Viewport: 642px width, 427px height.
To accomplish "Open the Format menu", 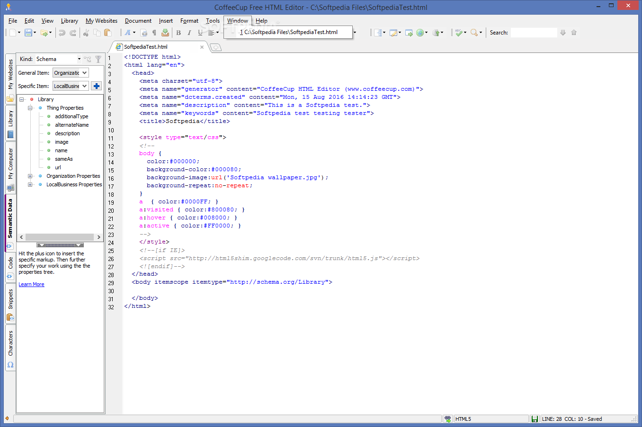I will (189, 21).
